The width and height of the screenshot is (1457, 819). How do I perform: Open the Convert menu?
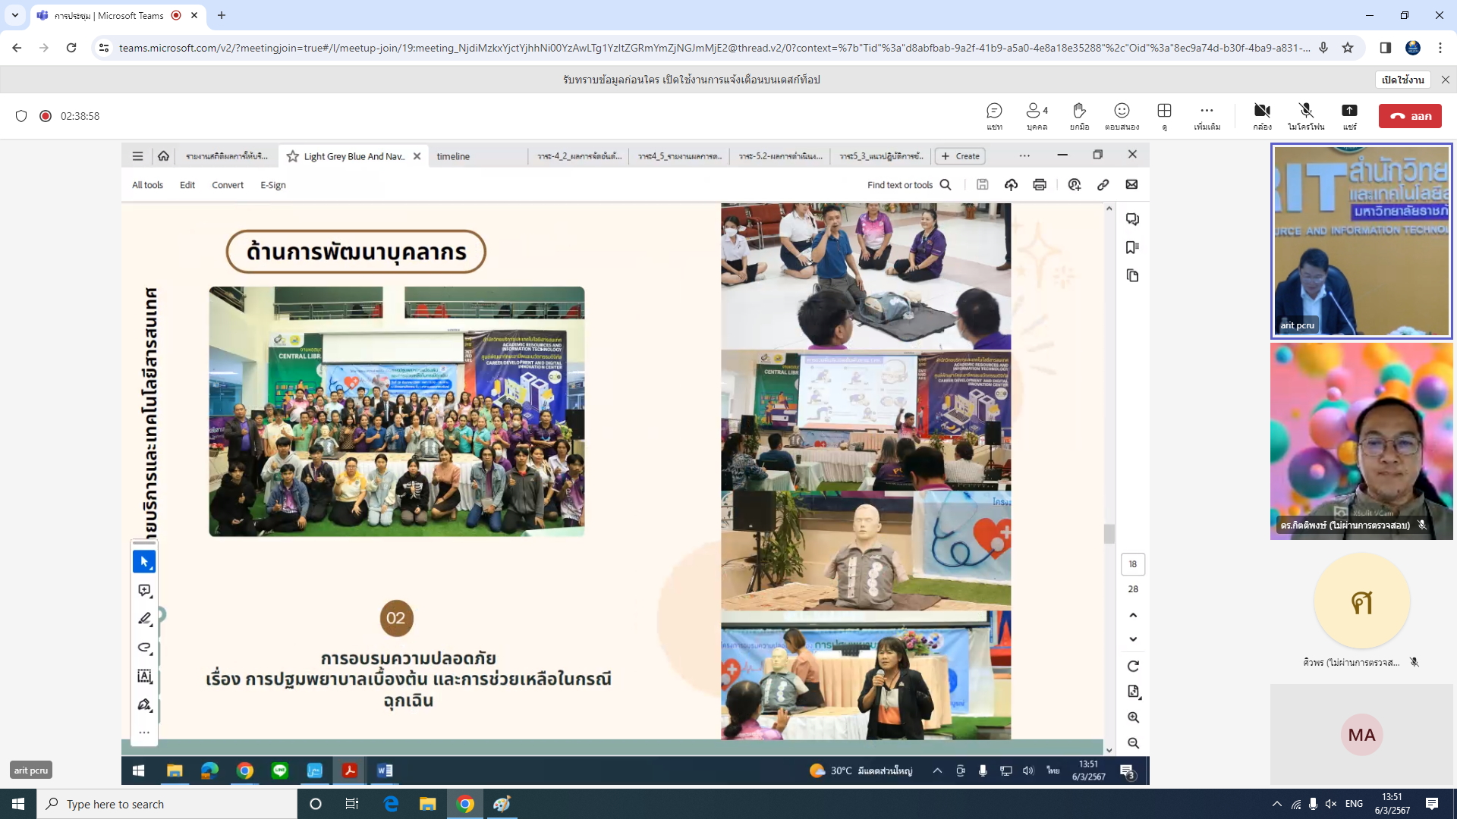pyautogui.click(x=228, y=185)
